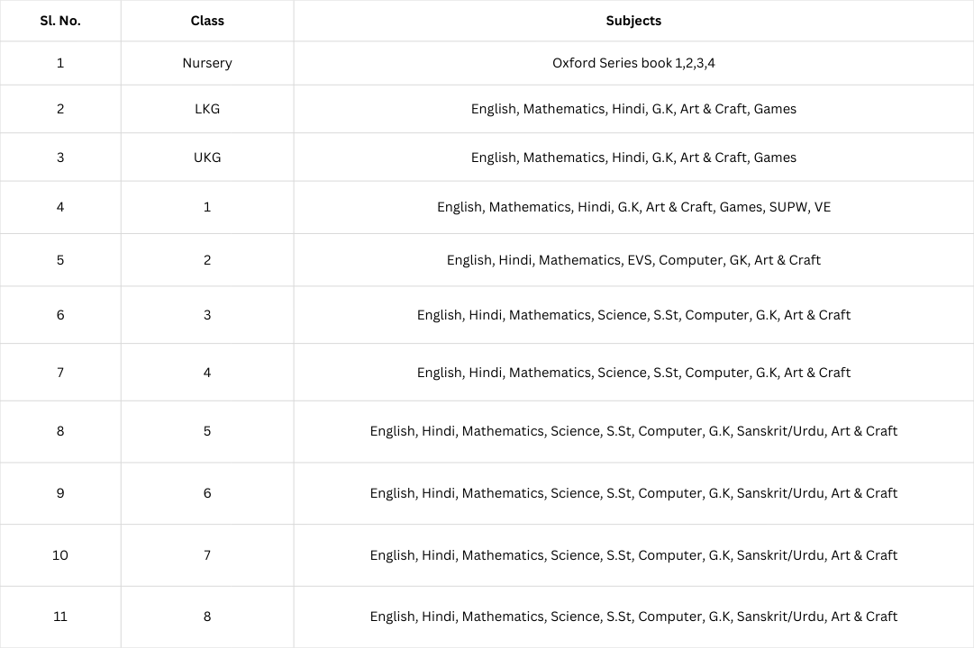Click the subjects cell for class 8
Image resolution: width=974 pixels, height=648 pixels.
point(633,616)
